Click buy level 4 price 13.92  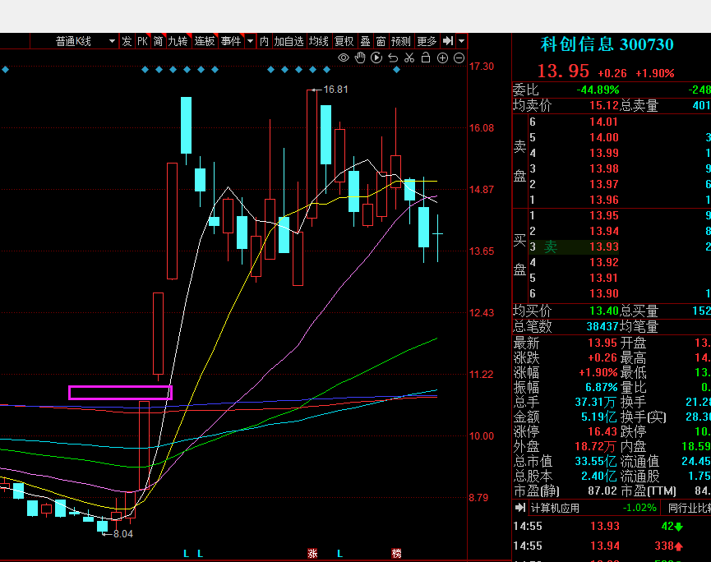pos(603,262)
